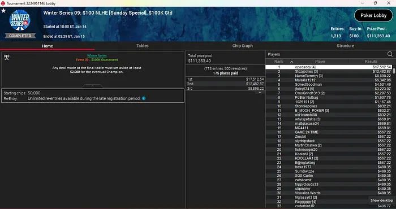Viewport: 396px width, 209px height.
Task: Select player Visualize Words row
Action: 329,193
